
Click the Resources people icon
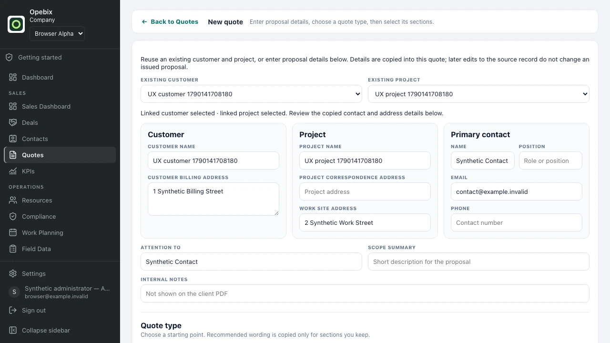13,200
